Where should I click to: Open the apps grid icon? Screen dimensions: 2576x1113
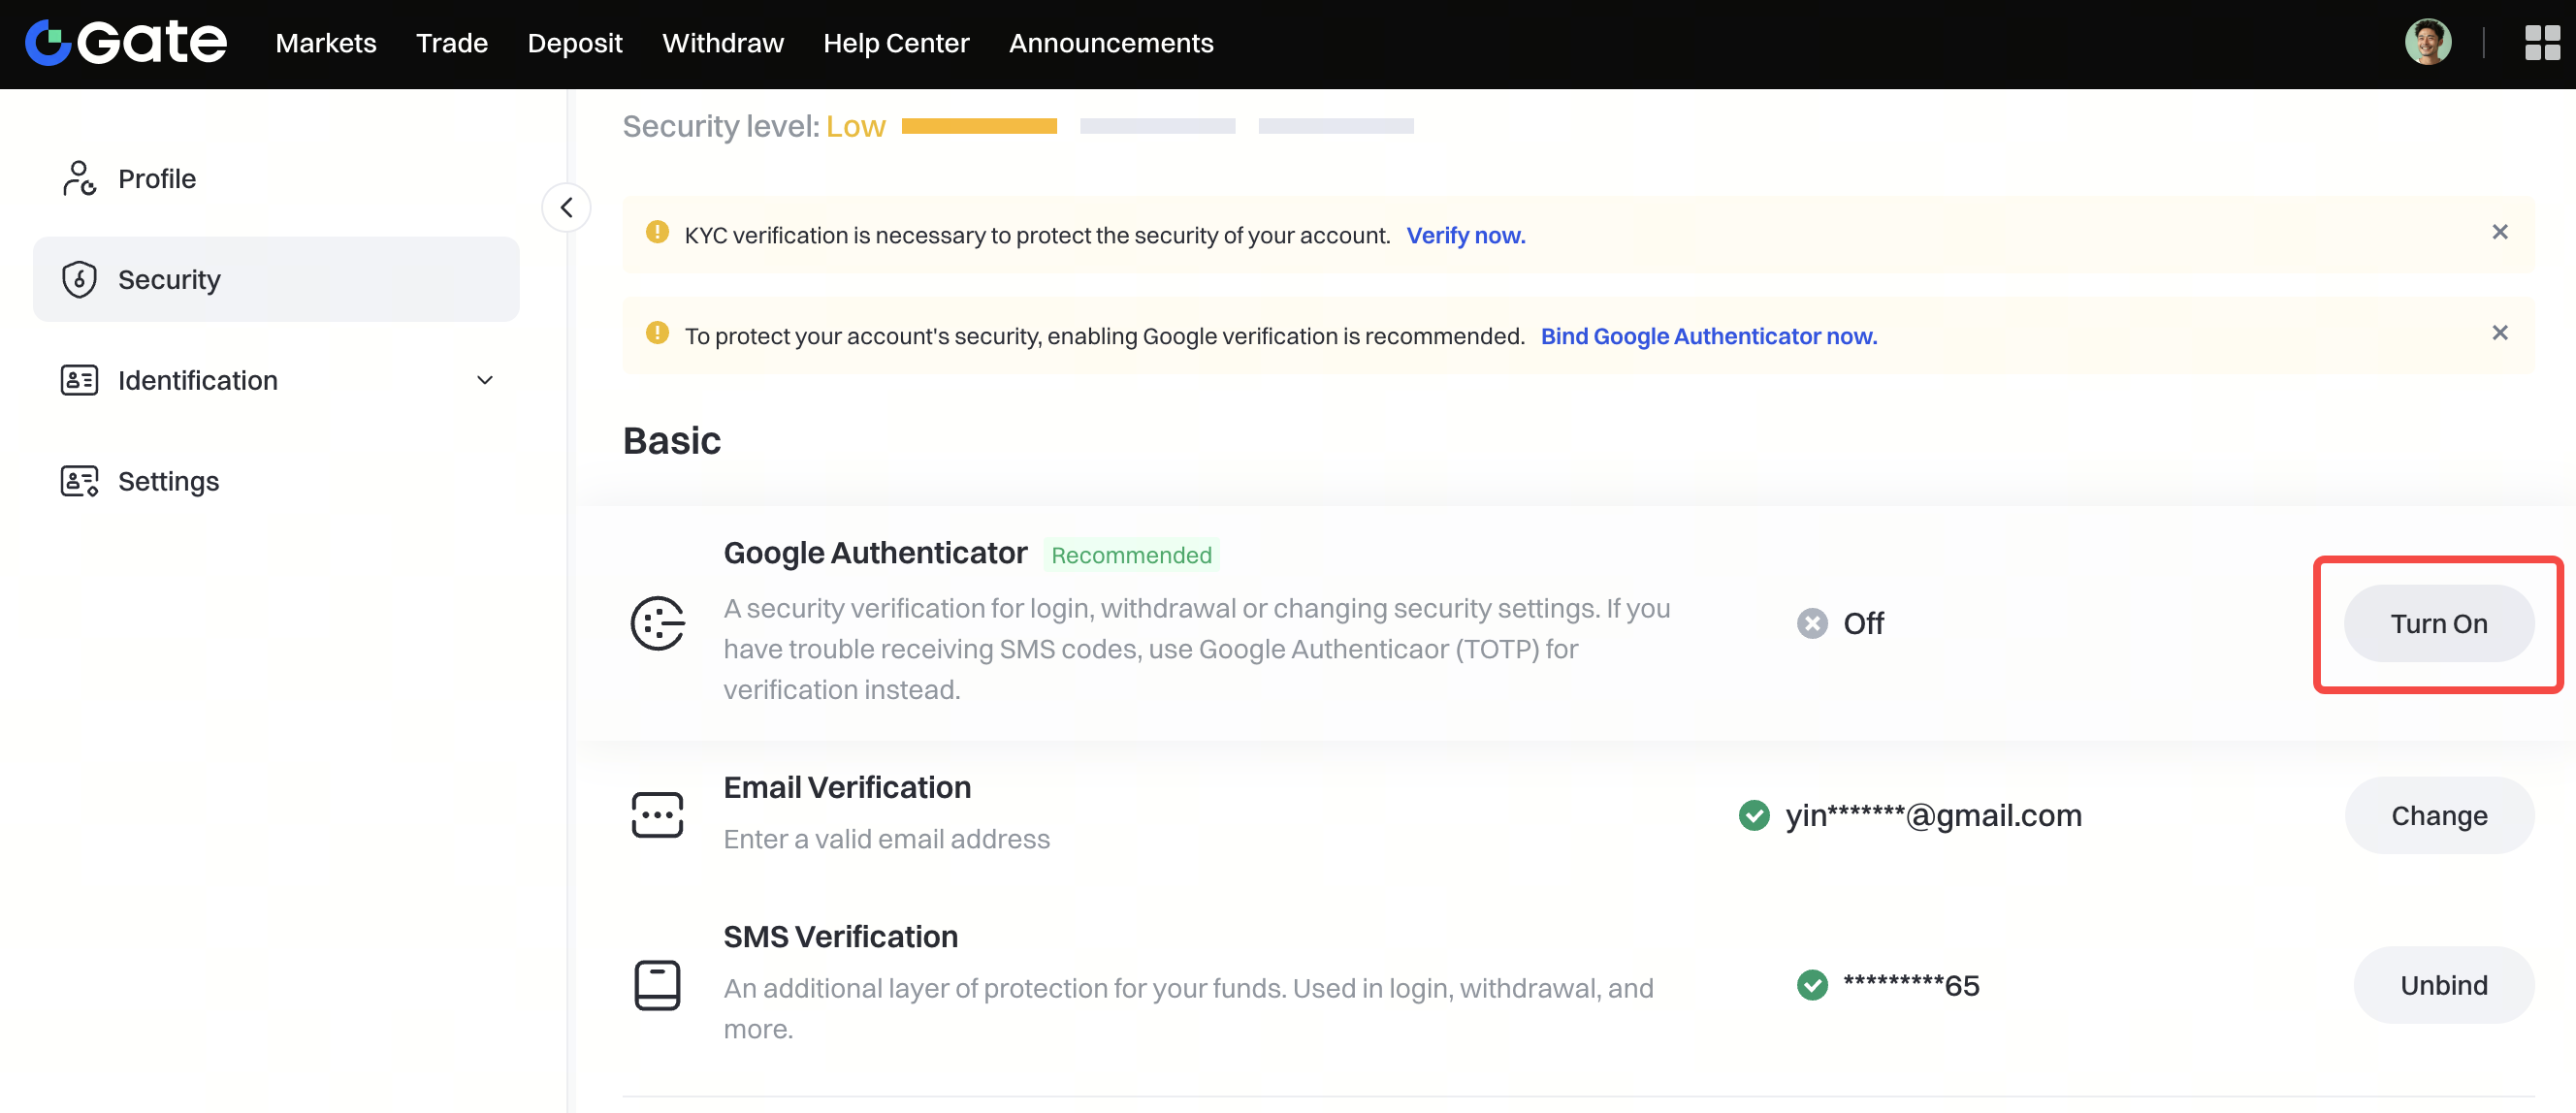point(2541,43)
